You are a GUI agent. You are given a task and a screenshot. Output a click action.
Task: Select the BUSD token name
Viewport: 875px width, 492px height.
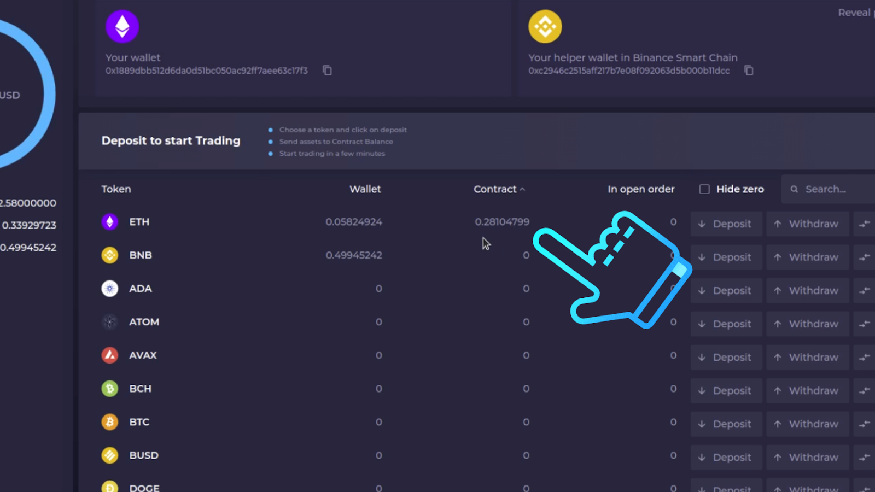click(144, 455)
